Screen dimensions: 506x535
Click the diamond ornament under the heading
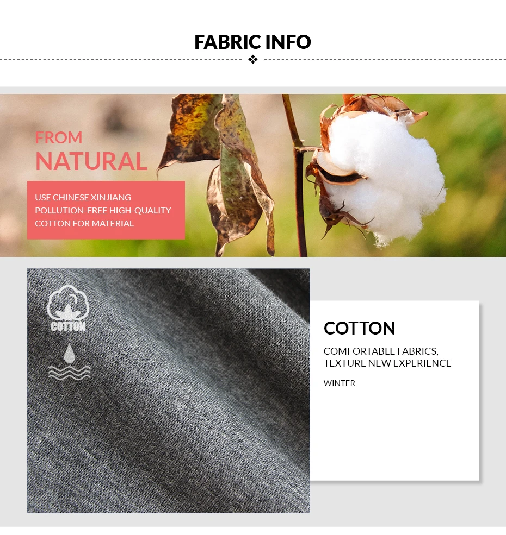(x=253, y=59)
